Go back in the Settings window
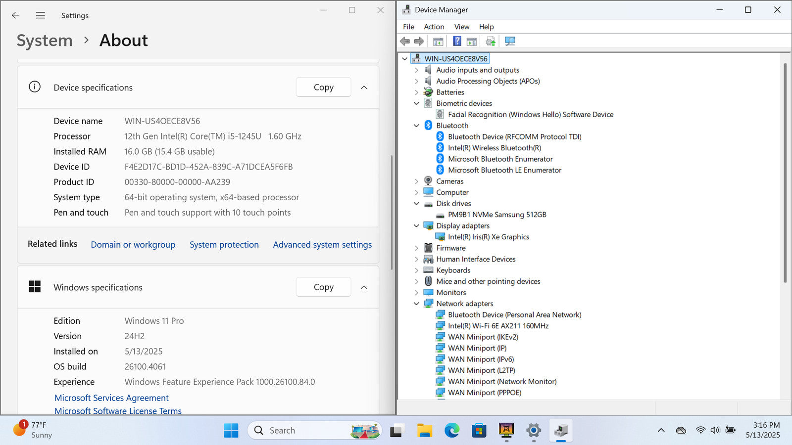 click(16, 15)
